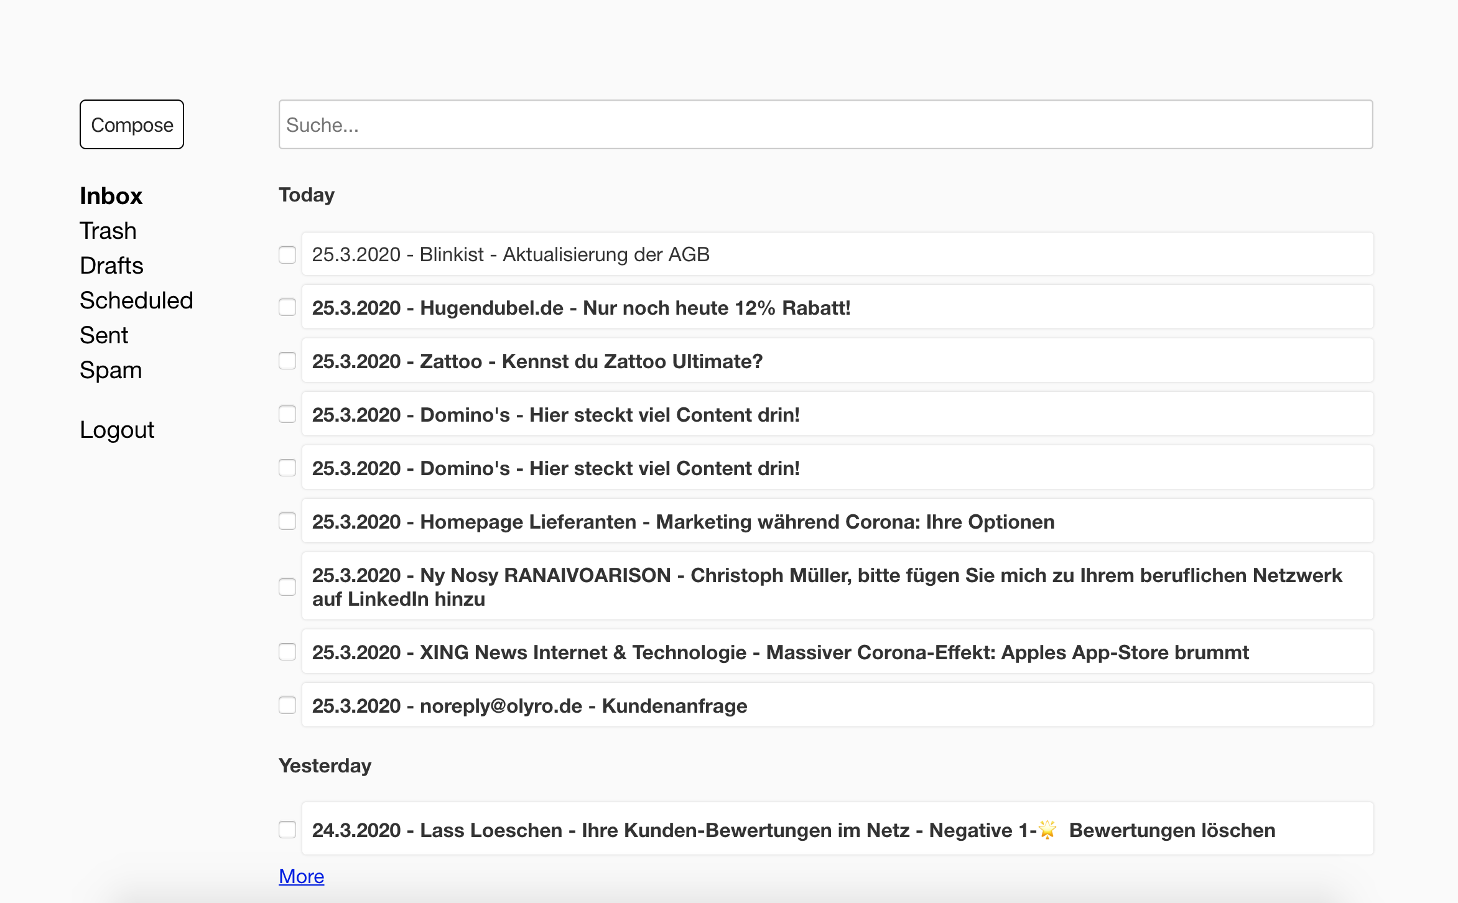Image resolution: width=1458 pixels, height=903 pixels.
Task: Check the Lass Loeschen email checkbox
Action: (287, 830)
